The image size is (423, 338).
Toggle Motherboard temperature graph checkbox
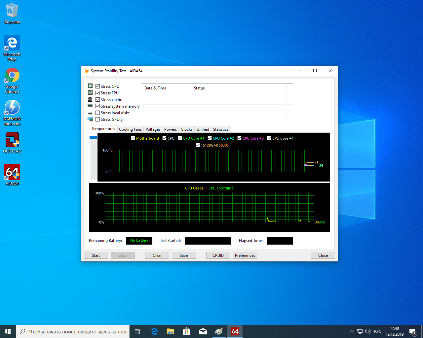133,138
